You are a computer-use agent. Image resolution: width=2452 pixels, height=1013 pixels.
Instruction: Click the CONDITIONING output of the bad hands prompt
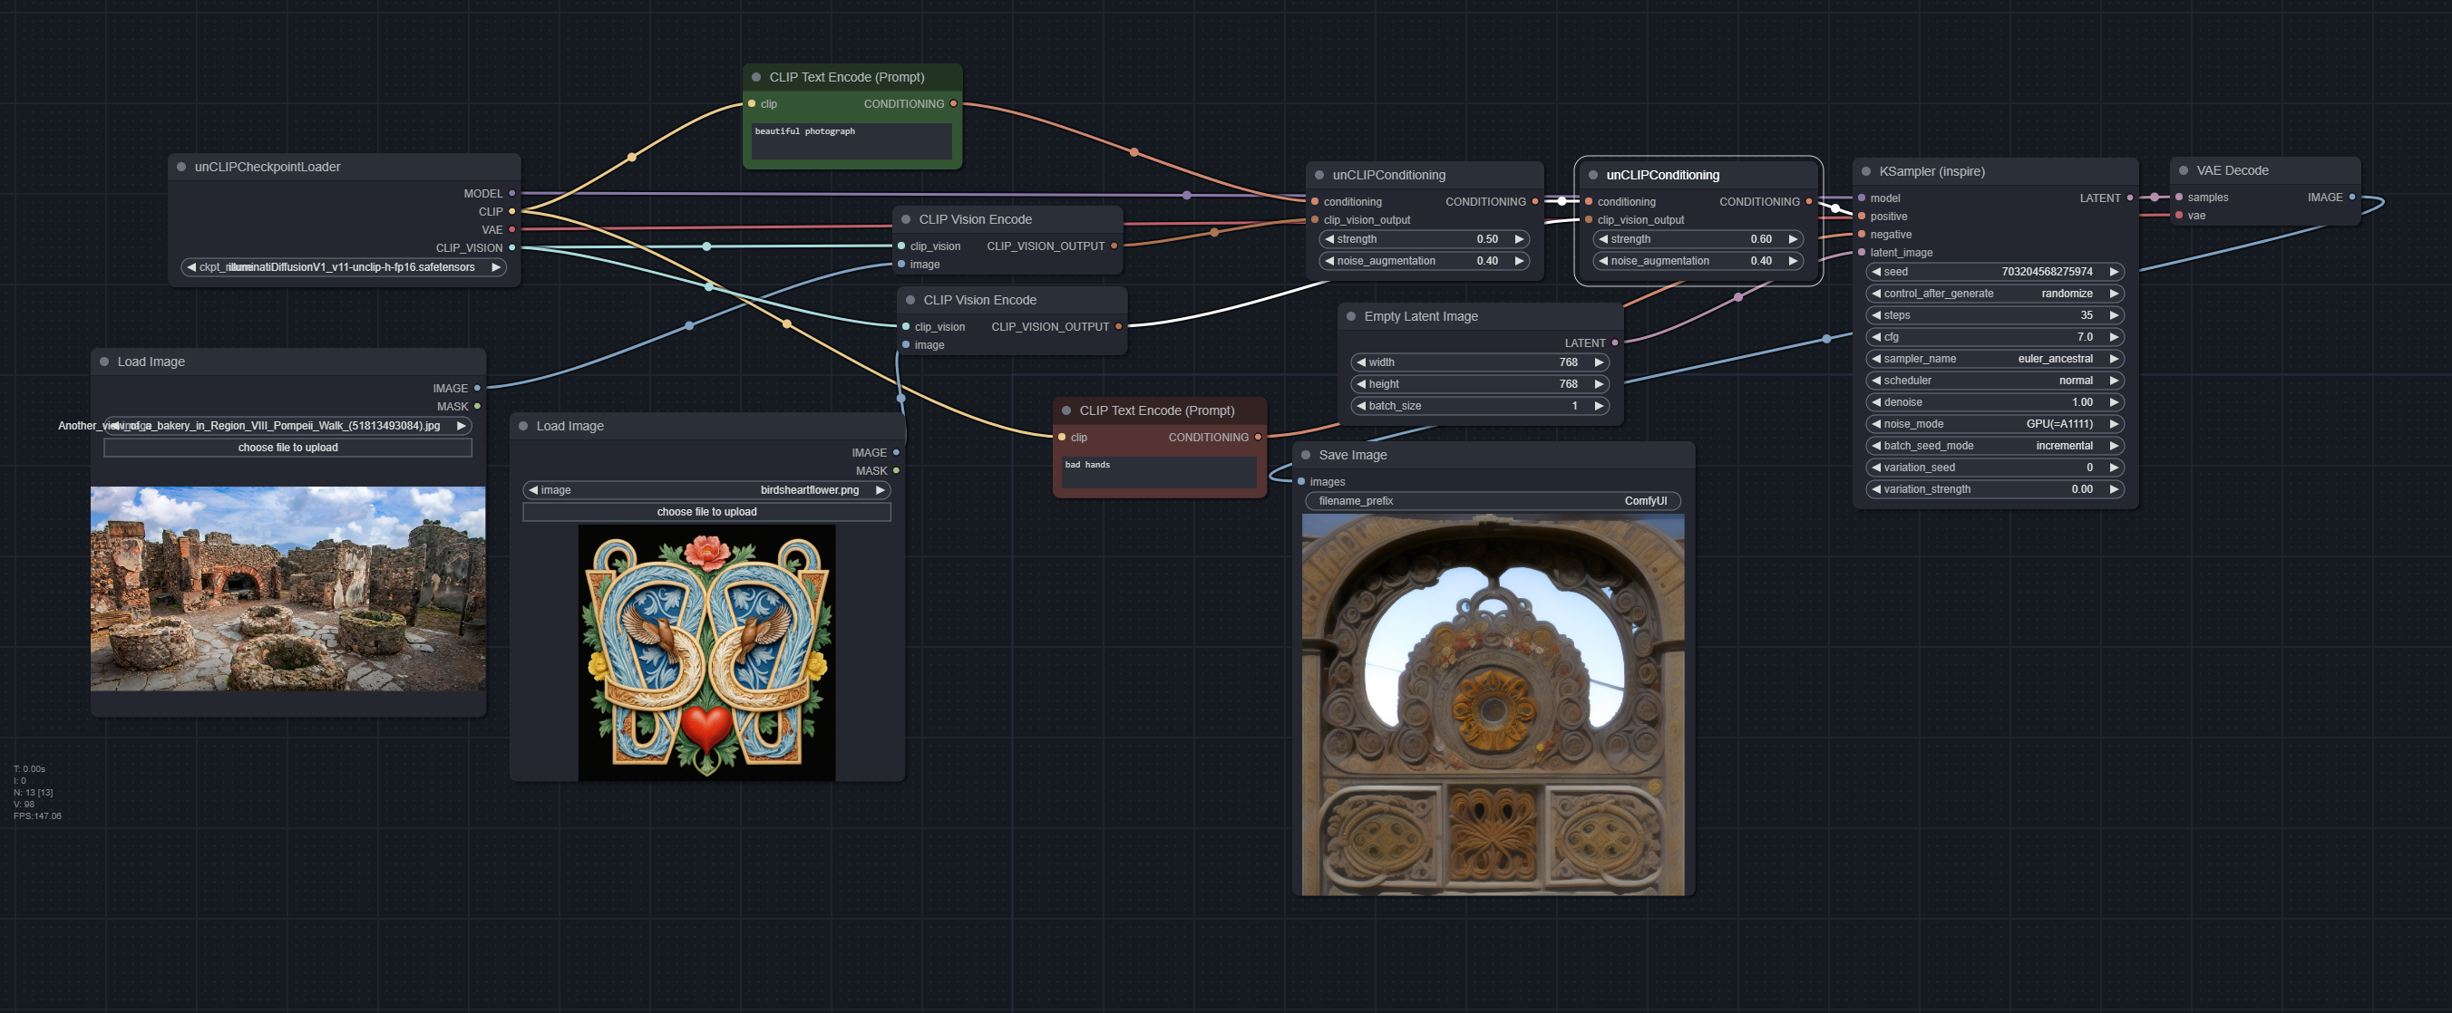coord(1258,438)
